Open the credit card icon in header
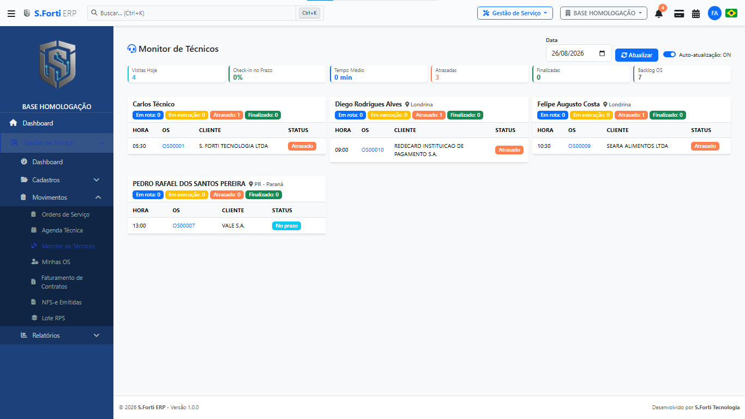The image size is (745, 419). [679, 14]
